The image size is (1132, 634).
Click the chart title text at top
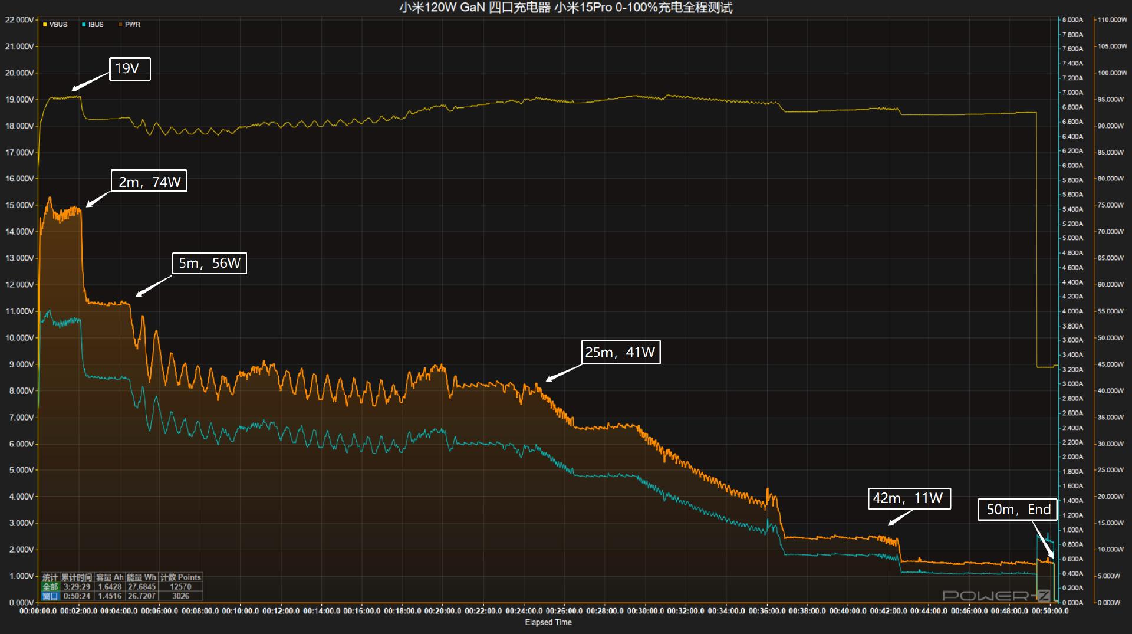click(x=565, y=8)
